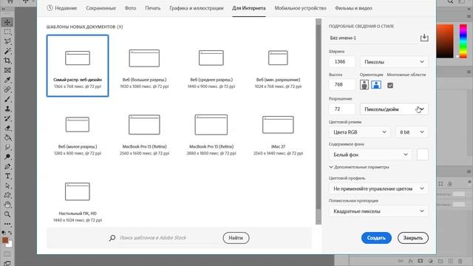Select the Polygonal Lasso tool
This screenshot has height=266, width=473.
[7, 41]
